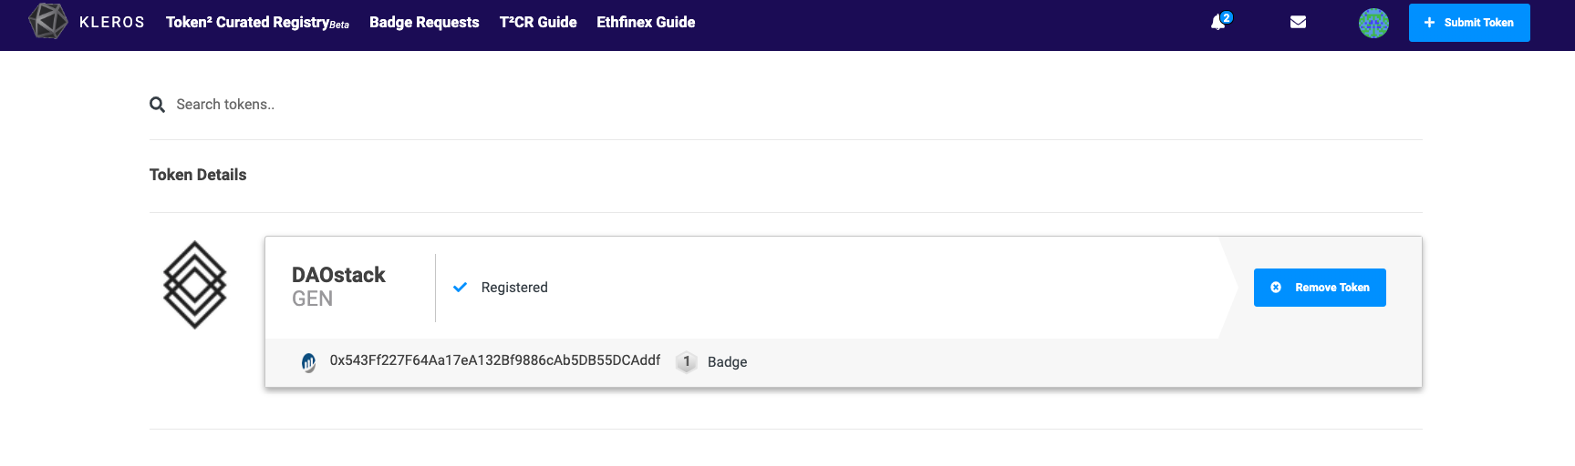Click the Token Details heading

click(198, 175)
